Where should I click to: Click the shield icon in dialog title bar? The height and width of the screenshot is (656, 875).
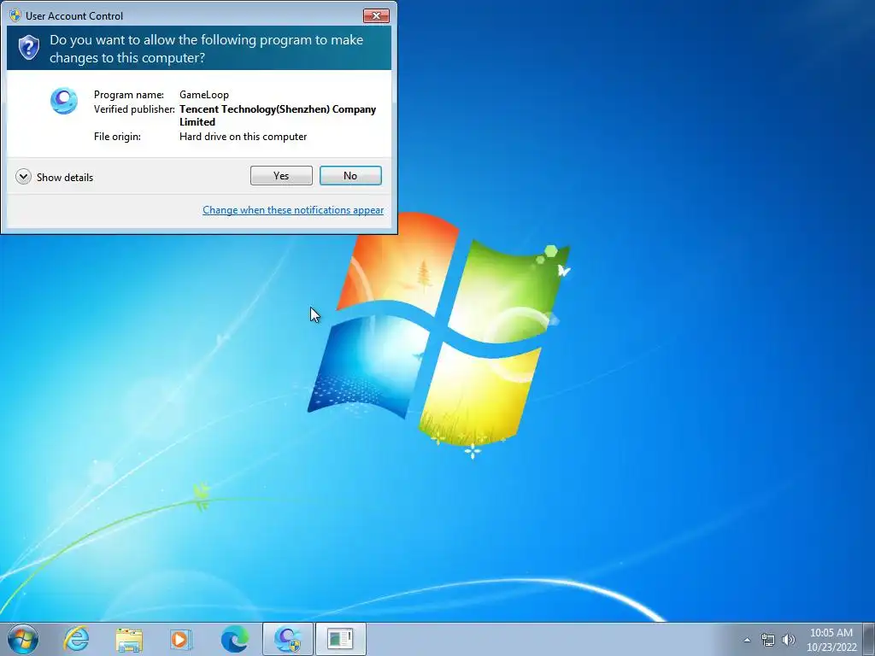tap(15, 15)
